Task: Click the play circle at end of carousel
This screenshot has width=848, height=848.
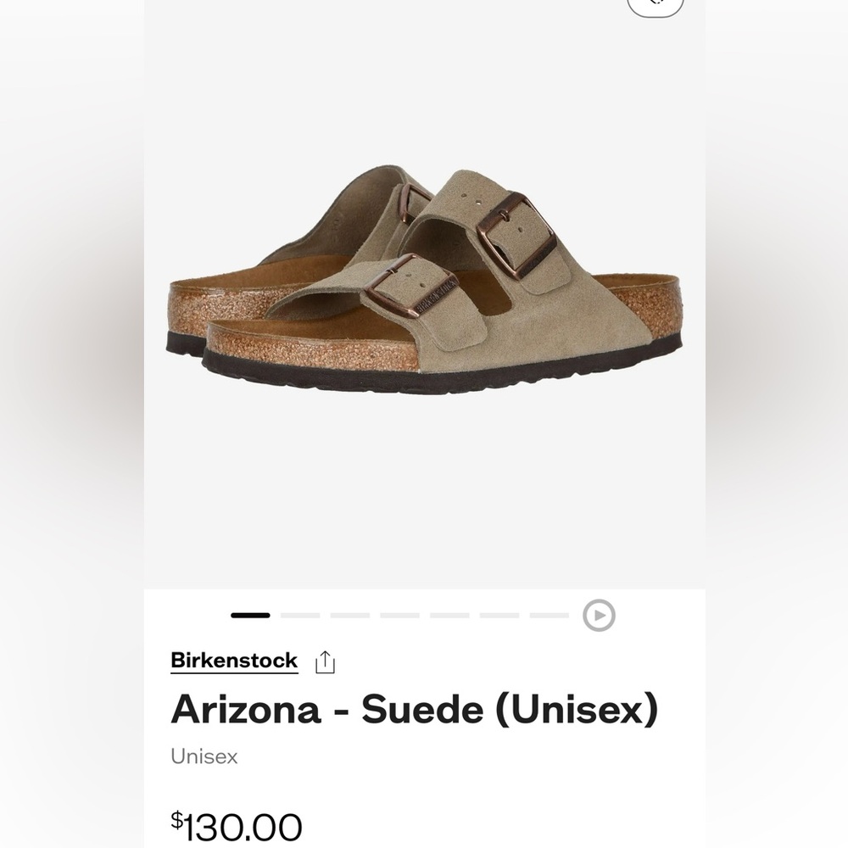Action: pos(600,614)
